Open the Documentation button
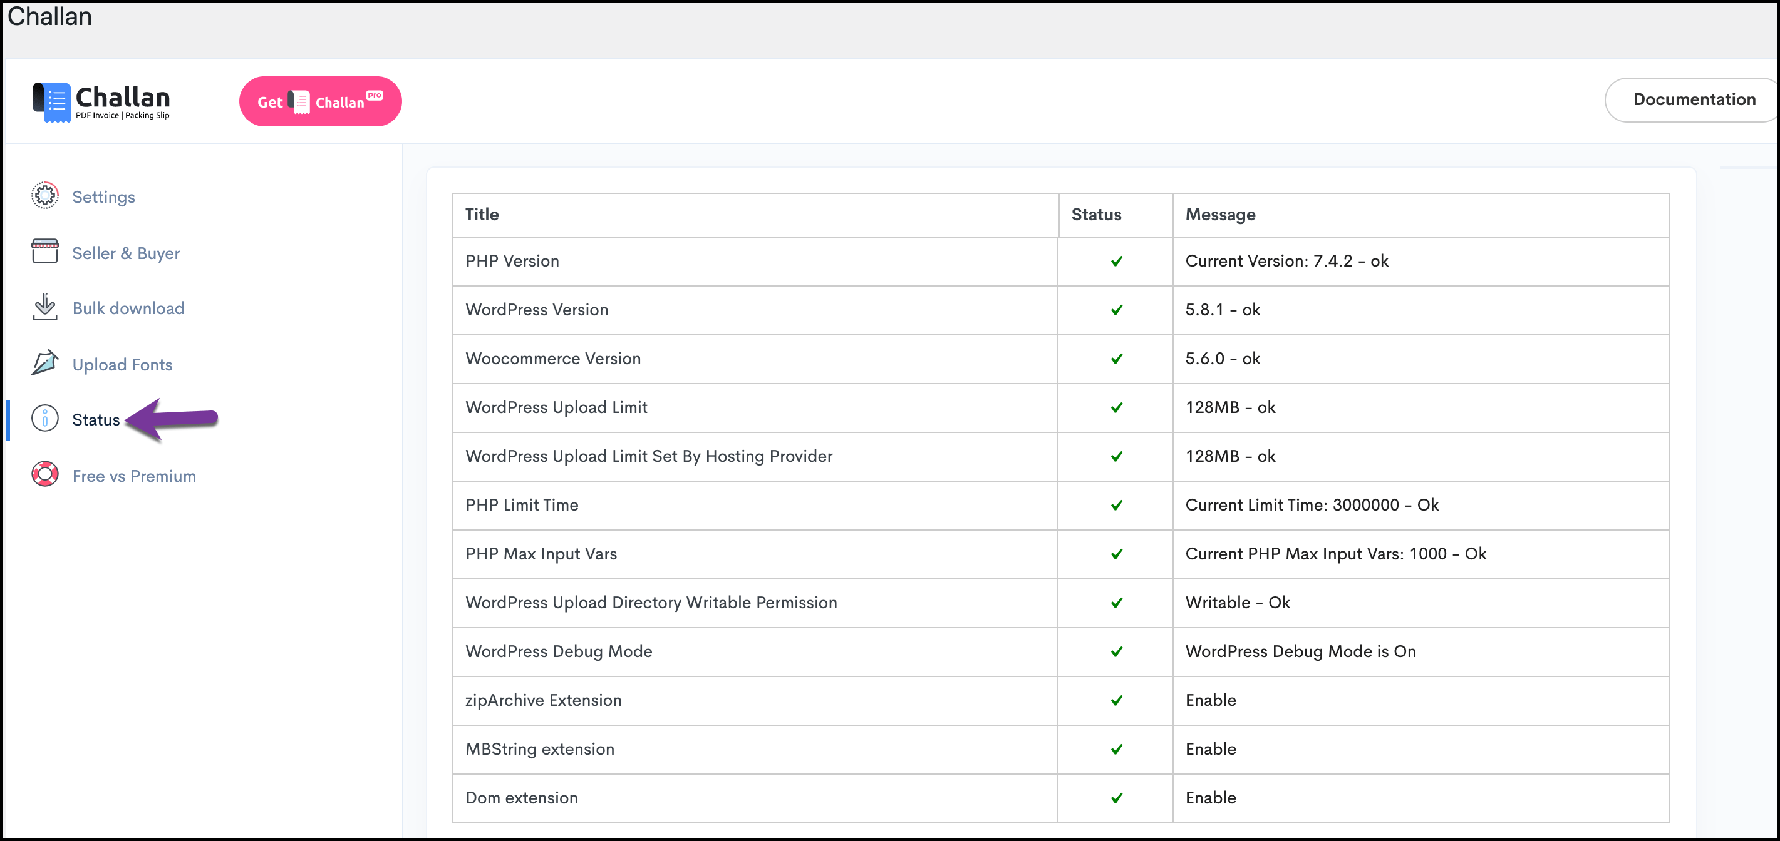Viewport: 1780px width, 841px height. tap(1693, 99)
